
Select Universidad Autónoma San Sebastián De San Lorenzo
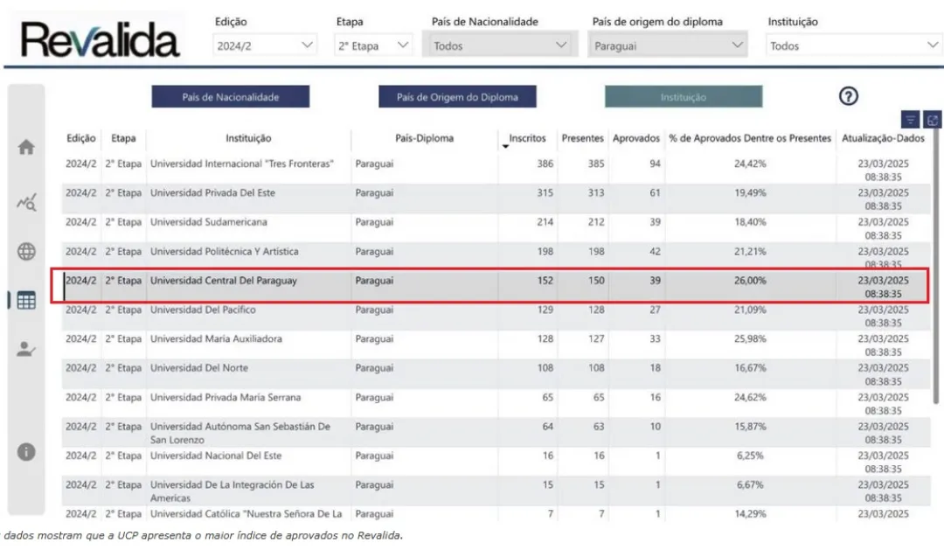(x=496, y=433)
